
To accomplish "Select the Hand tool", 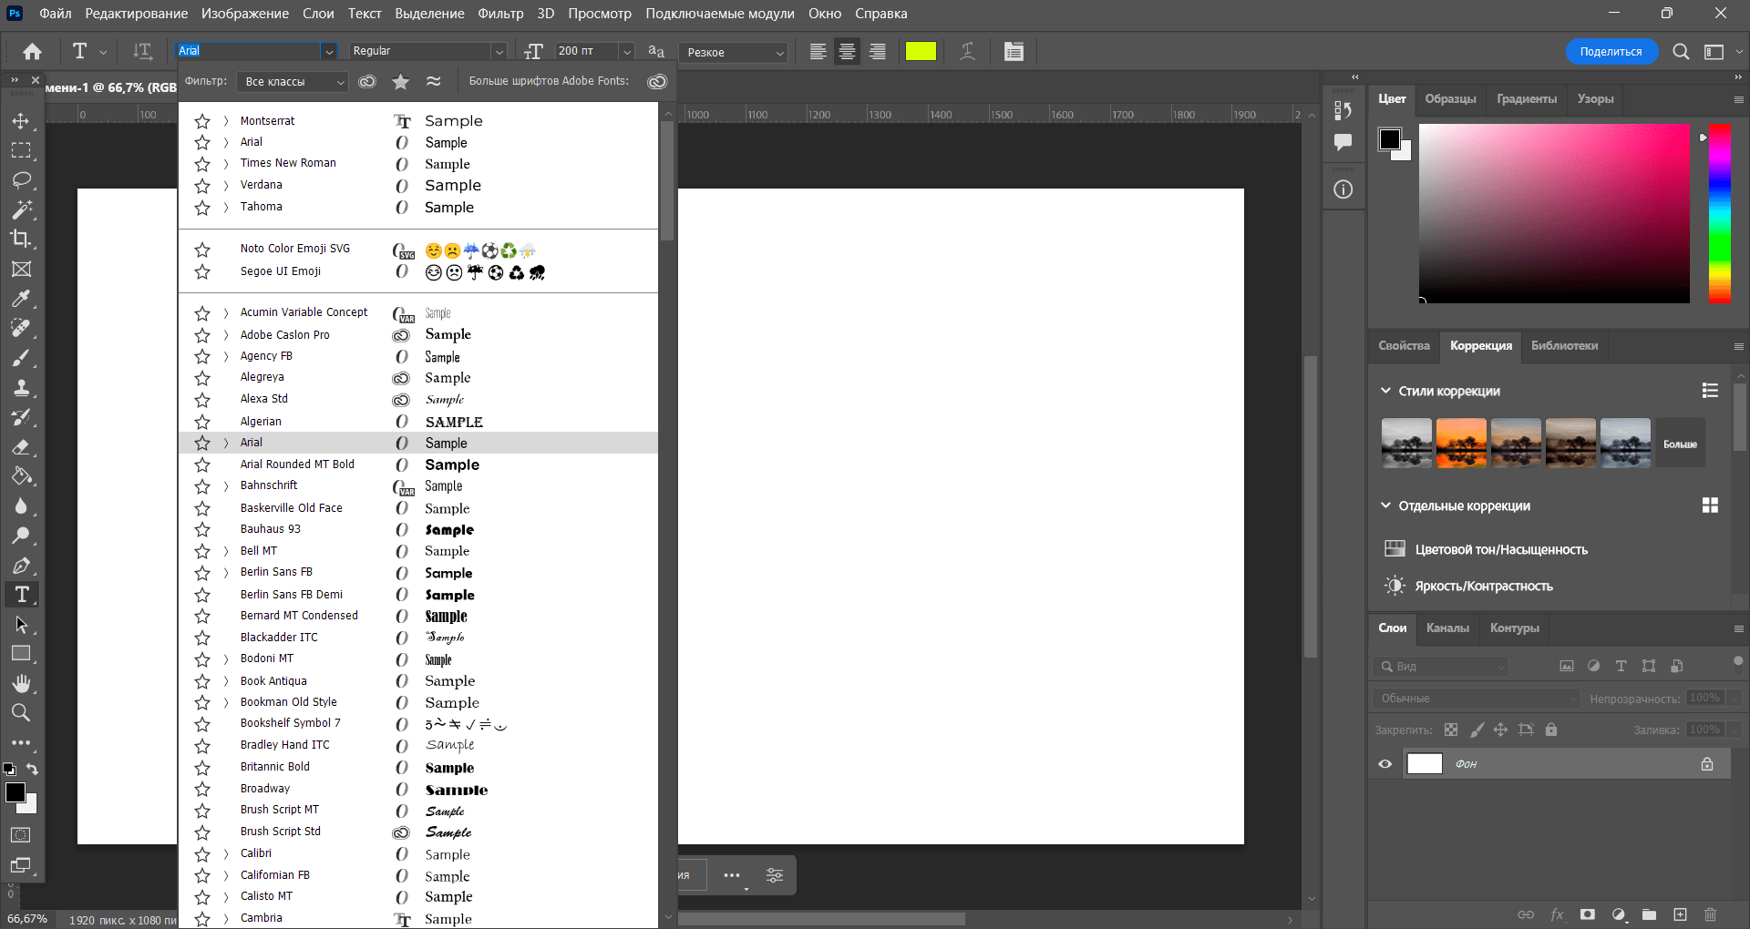I will click(21, 683).
